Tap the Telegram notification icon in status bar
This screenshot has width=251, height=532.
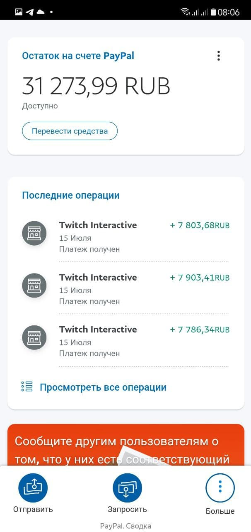(x=29, y=12)
